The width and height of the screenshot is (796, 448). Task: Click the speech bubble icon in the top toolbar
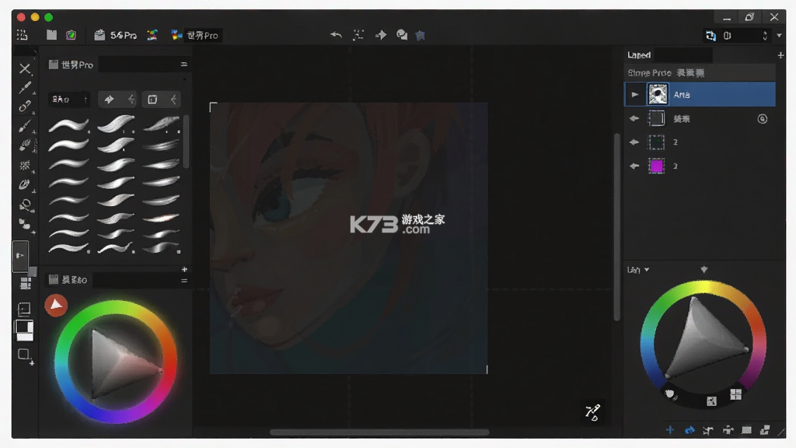click(402, 35)
